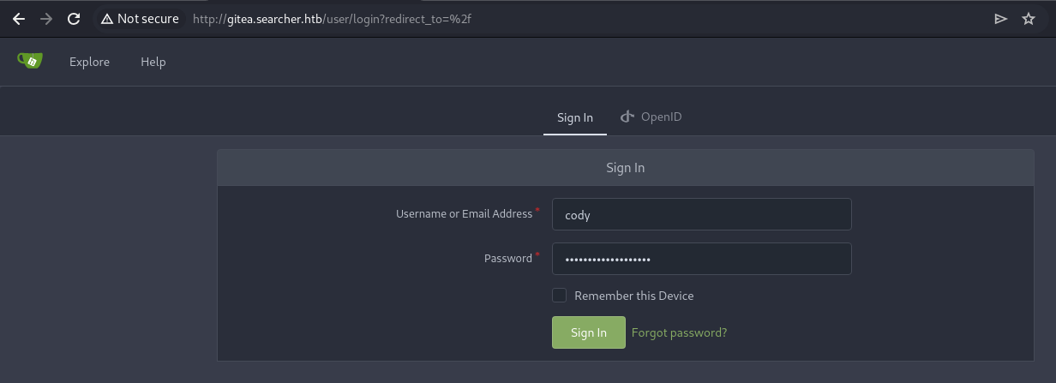
Task: Submit with the green Sign In button
Action: coord(589,332)
